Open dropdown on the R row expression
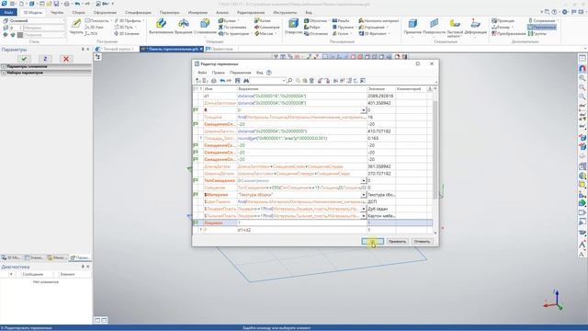 coord(363,110)
